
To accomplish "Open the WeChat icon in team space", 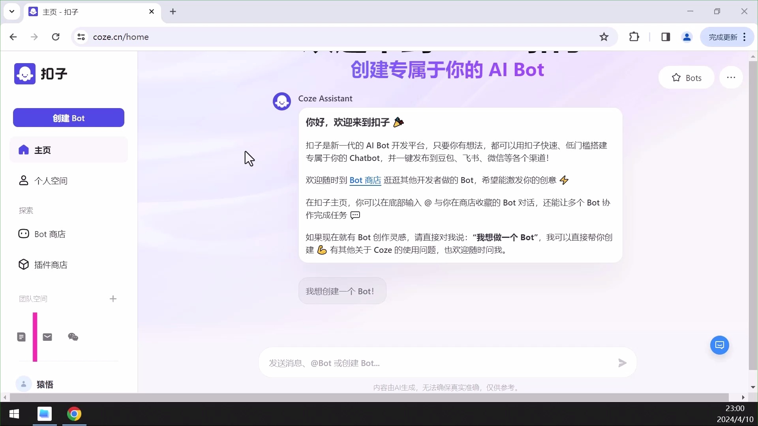I will pyautogui.click(x=72, y=337).
